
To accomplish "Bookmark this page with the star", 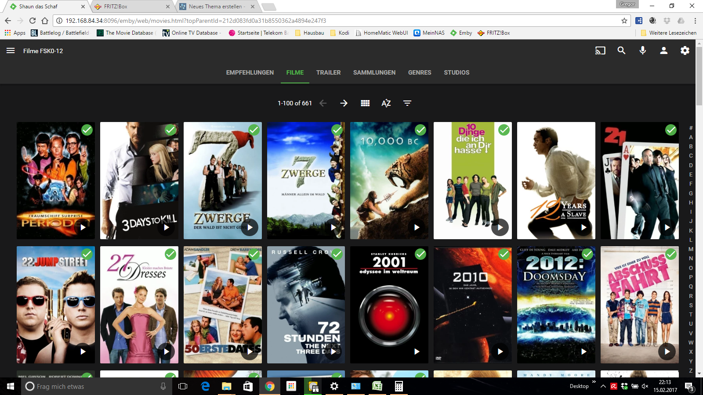I will [624, 21].
